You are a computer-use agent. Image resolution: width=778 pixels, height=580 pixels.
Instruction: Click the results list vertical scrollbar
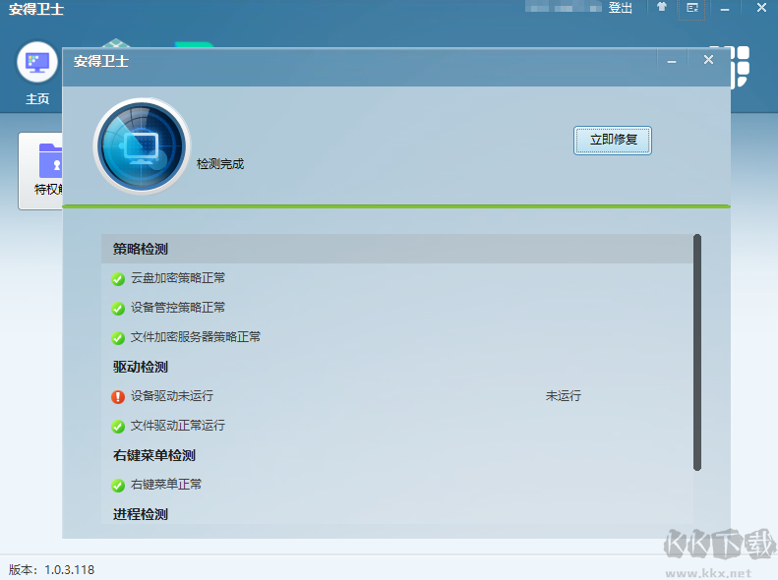[x=697, y=353]
